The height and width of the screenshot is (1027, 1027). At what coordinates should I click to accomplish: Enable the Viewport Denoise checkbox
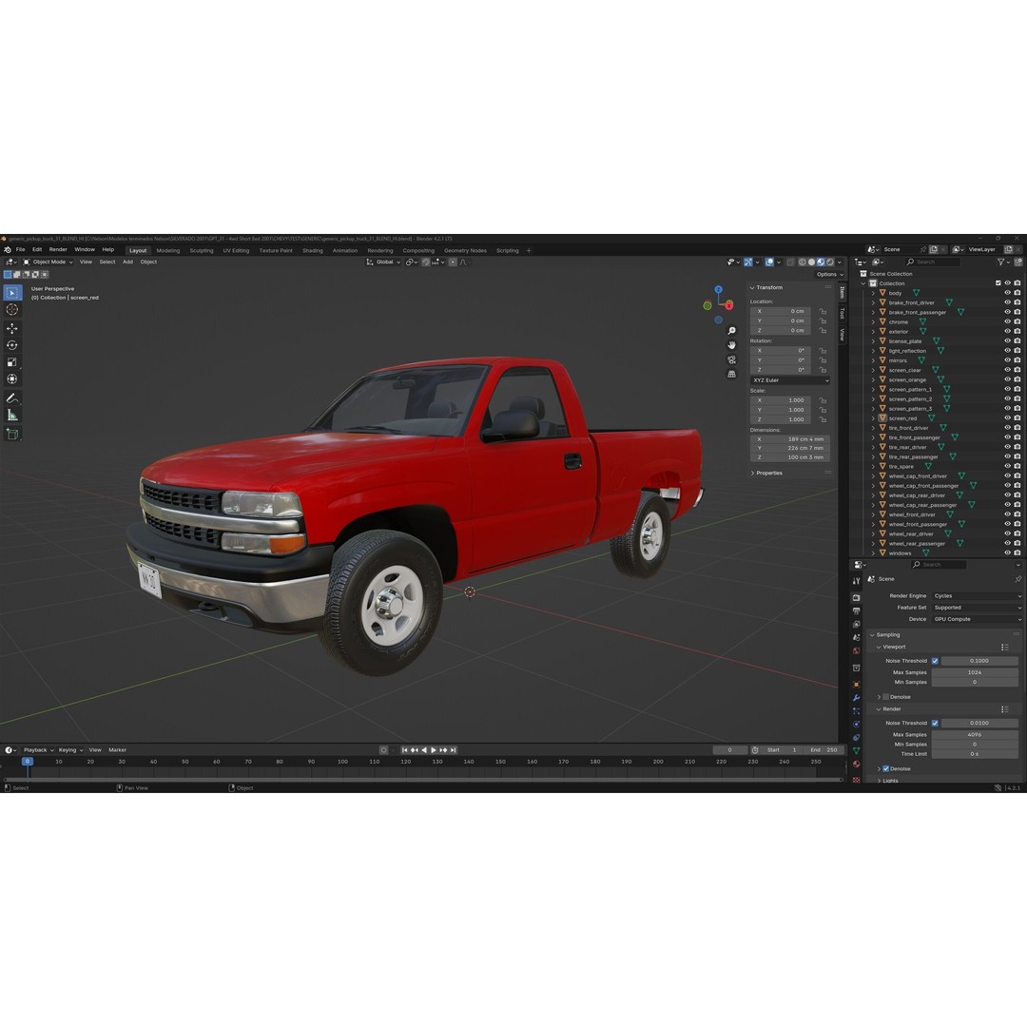coord(885,697)
